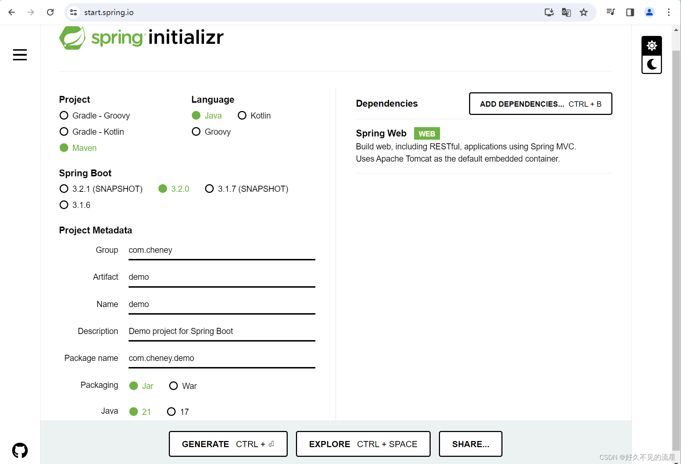Choose Groovy as the language

pos(211,132)
